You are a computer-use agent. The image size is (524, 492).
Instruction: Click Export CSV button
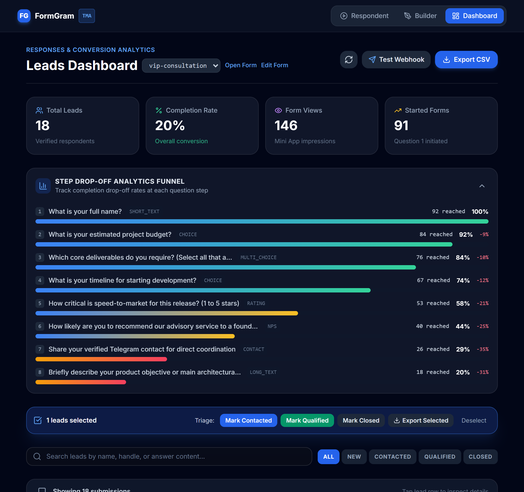click(466, 60)
